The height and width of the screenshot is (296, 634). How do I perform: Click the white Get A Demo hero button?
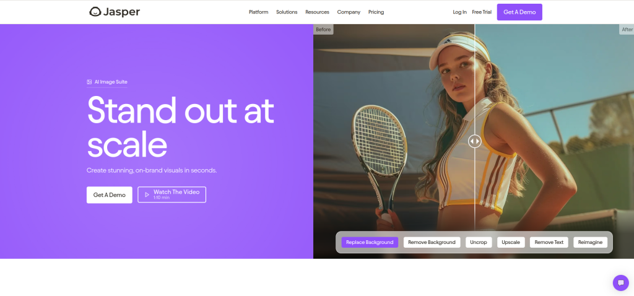(109, 195)
